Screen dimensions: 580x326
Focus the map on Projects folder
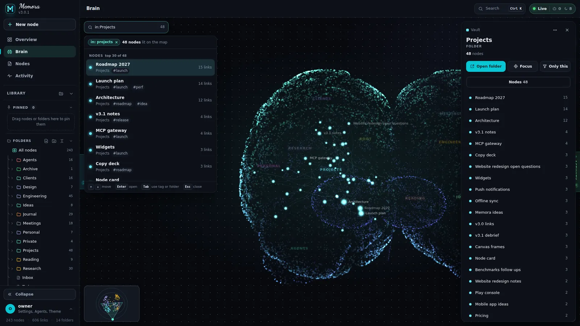point(523,66)
